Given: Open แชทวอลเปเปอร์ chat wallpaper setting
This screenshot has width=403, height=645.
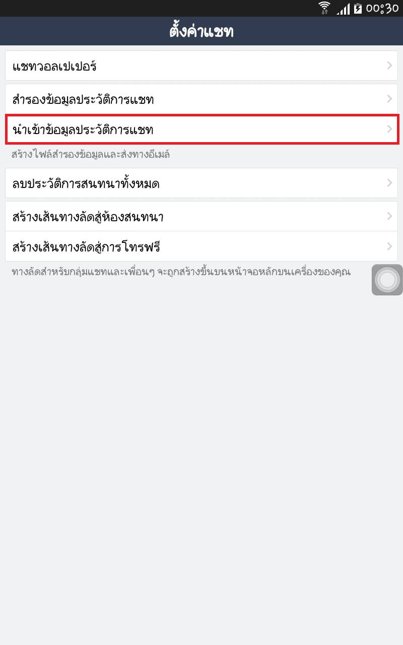Looking at the screenshot, I should (201, 66).
